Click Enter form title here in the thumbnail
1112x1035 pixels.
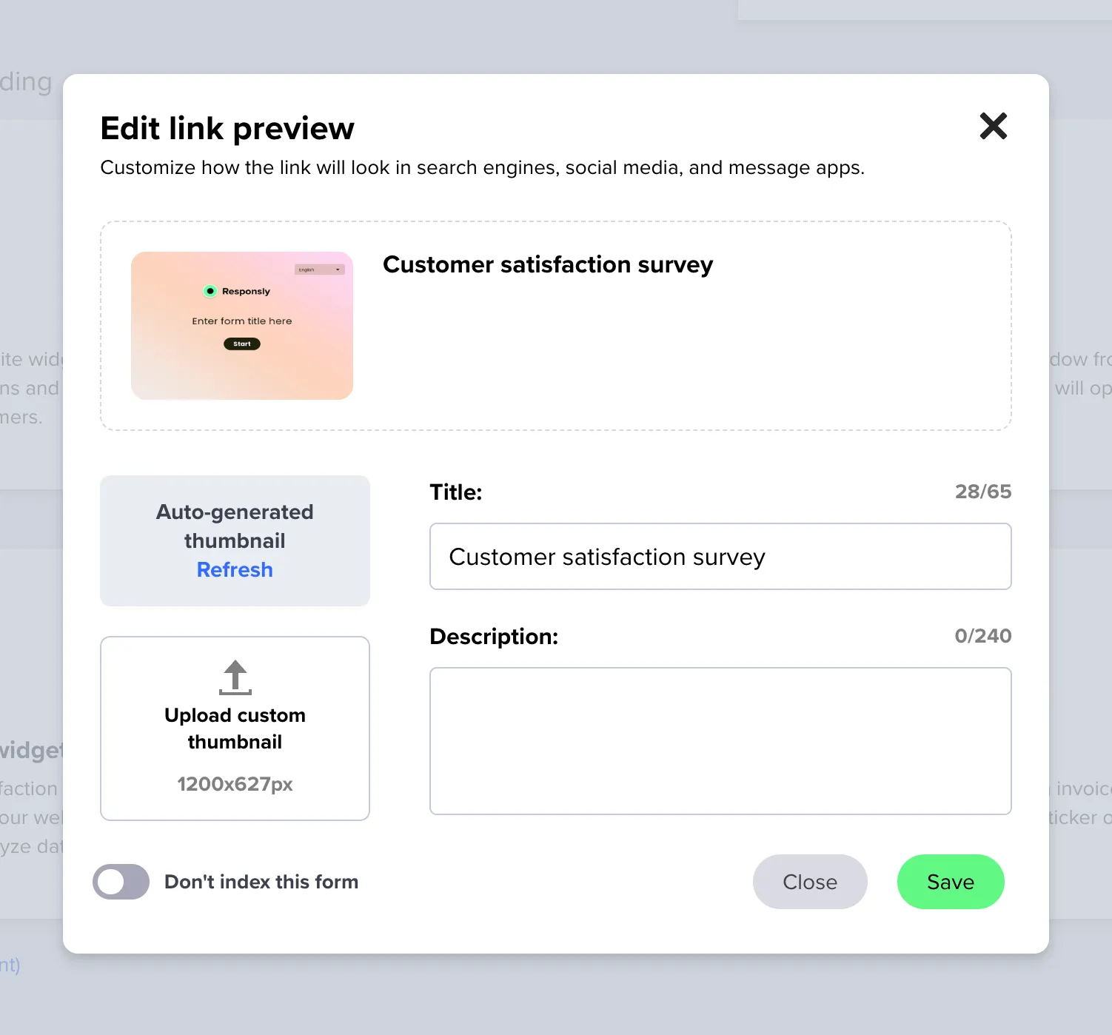241,321
